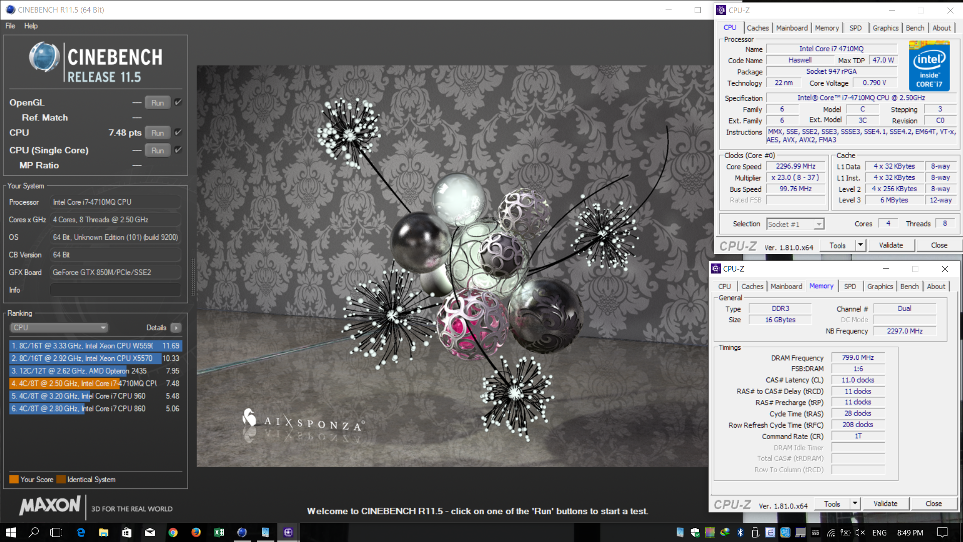Open the File menu in Cinebench
963x542 pixels.
pos(10,26)
